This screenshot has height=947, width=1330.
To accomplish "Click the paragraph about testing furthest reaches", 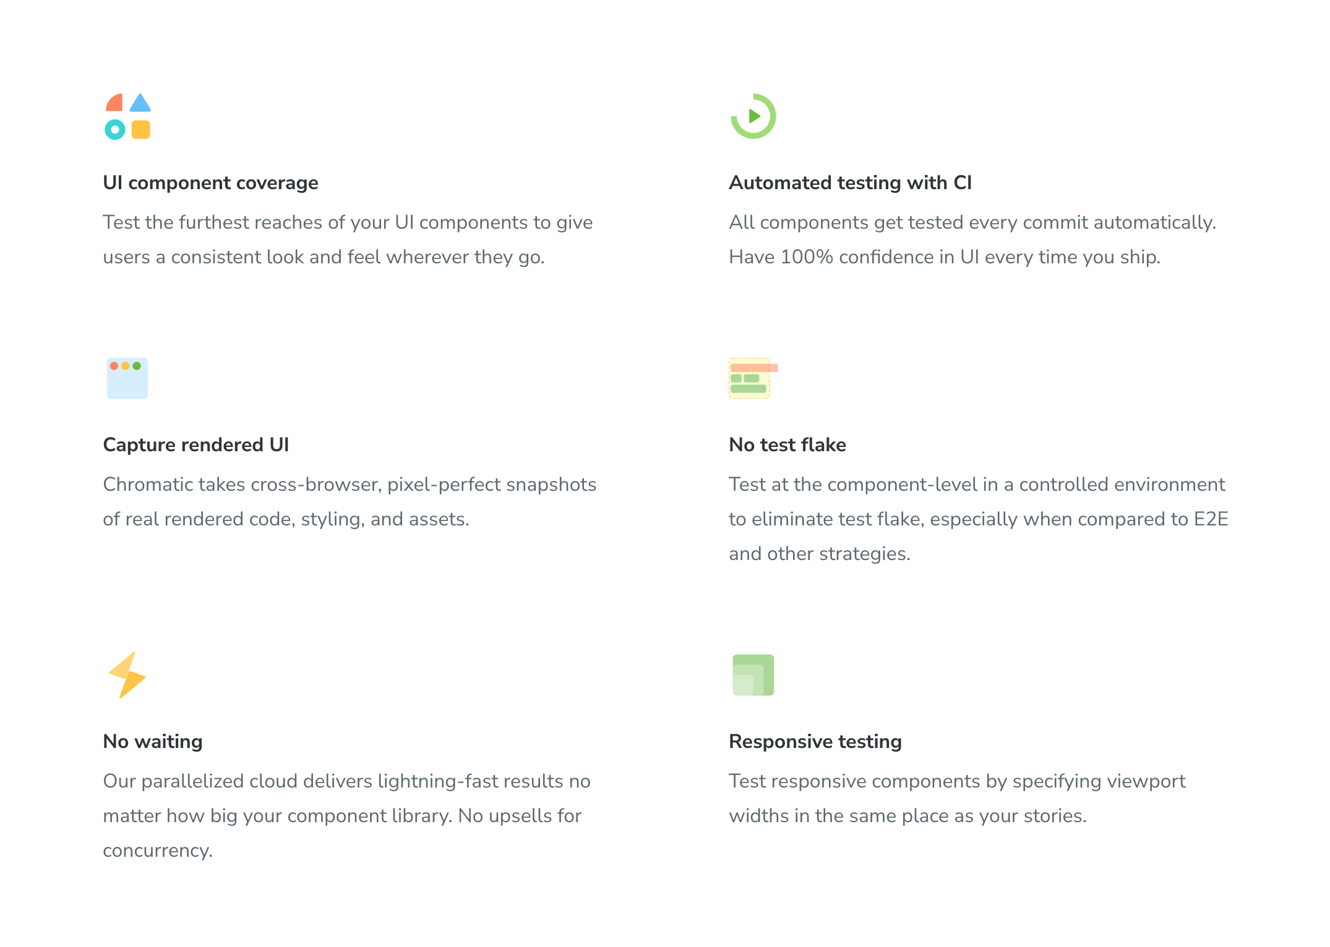I will [348, 240].
